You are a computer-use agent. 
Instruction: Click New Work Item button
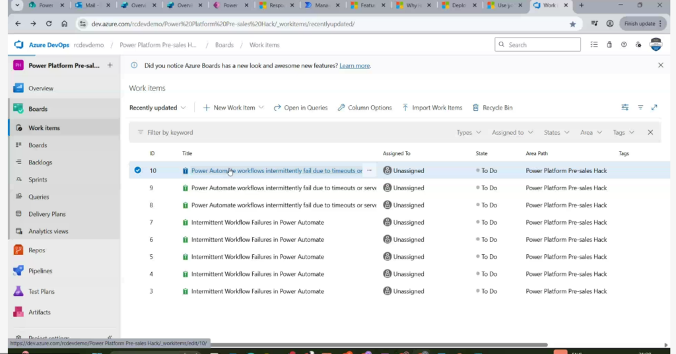[x=229, y=108]
